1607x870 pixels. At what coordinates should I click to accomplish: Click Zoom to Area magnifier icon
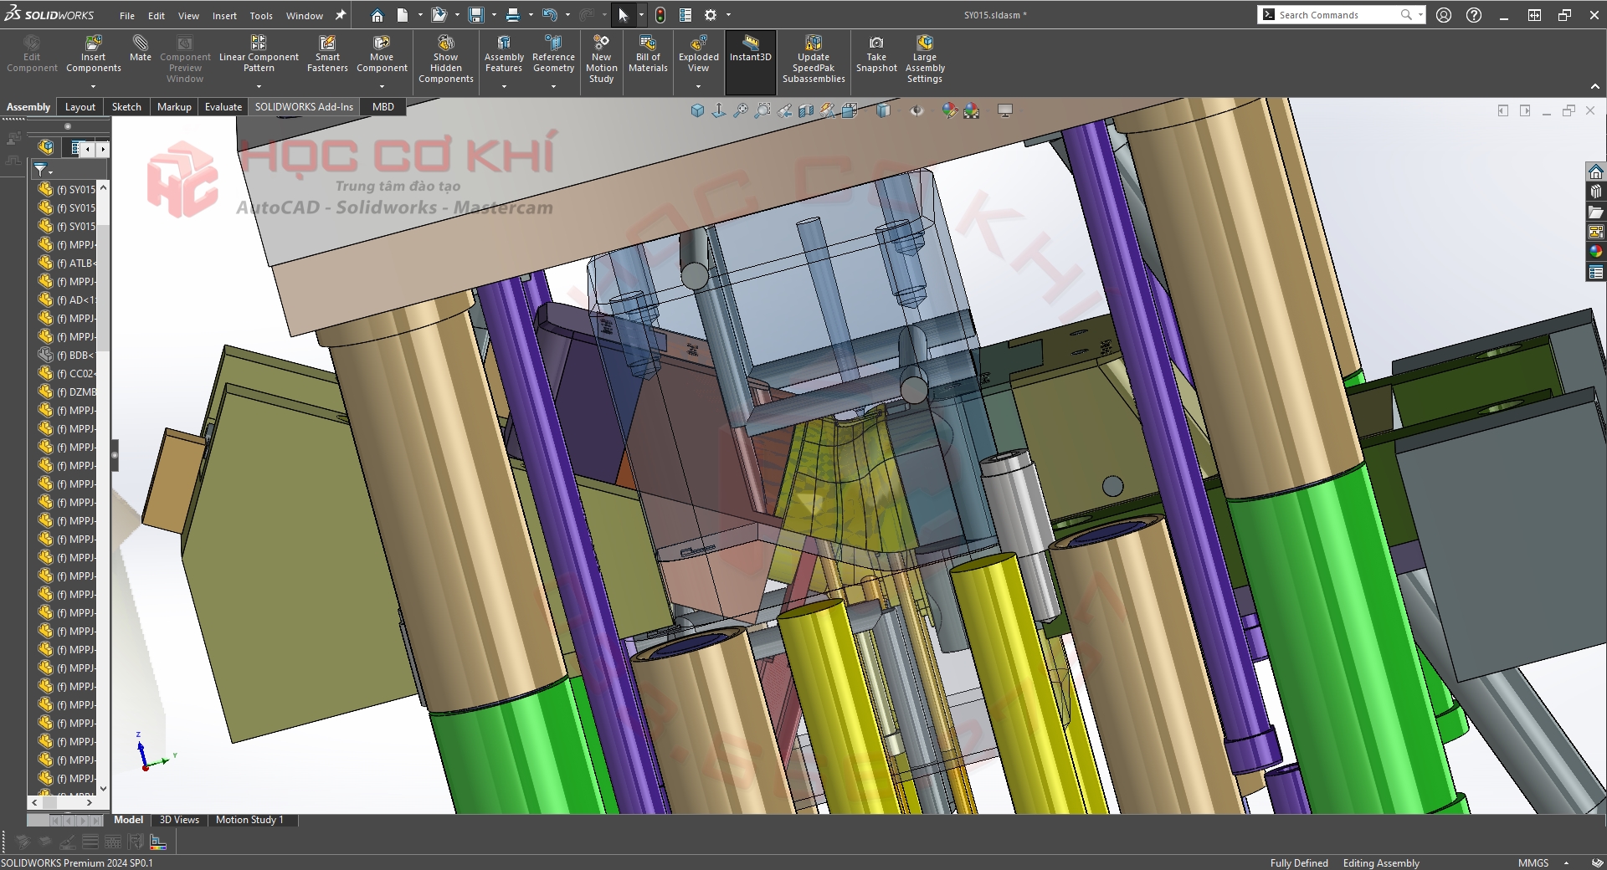pyautogui.click(x=762, y=110)
